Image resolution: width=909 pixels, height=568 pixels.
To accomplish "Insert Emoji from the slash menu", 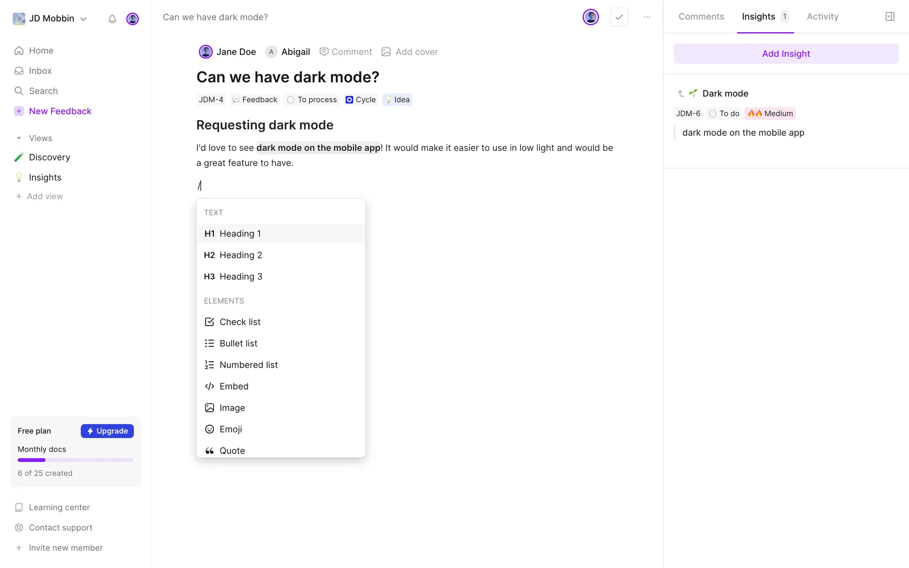I will (x=231, y=429).
